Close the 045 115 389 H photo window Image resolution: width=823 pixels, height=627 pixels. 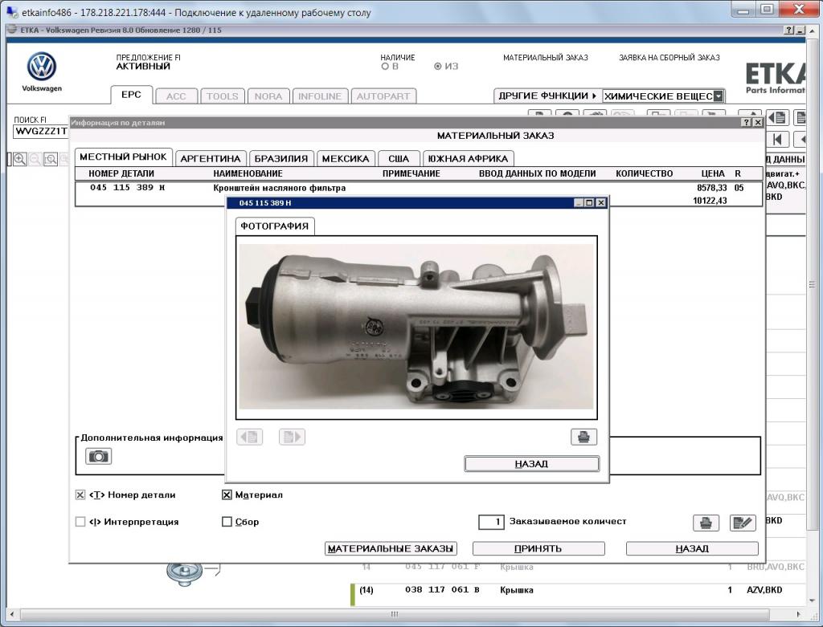[x=601, y=203]
